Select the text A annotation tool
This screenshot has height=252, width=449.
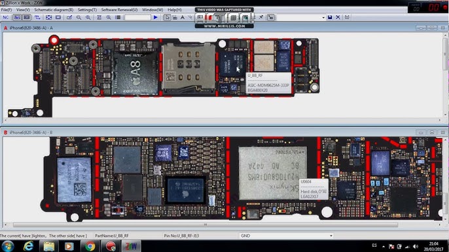tap(183, 18)
